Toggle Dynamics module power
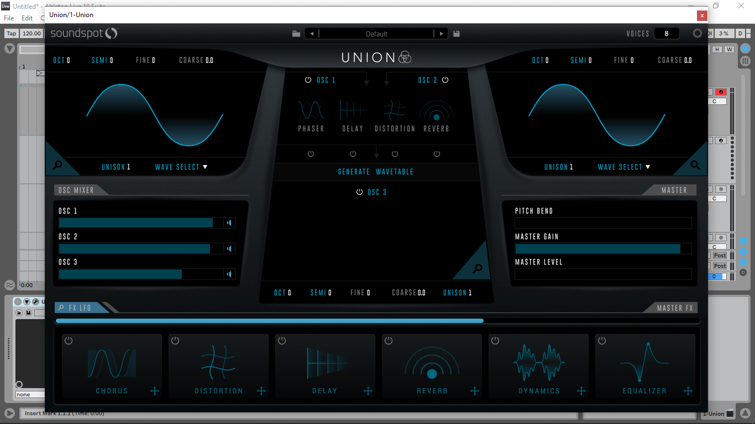The height and width of the screenshot is (424, 755). 495,341
